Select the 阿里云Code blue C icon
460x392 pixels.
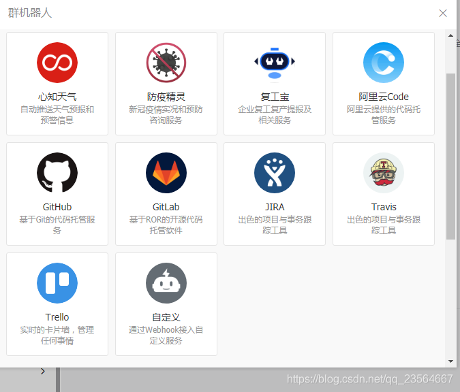(384, 63)
